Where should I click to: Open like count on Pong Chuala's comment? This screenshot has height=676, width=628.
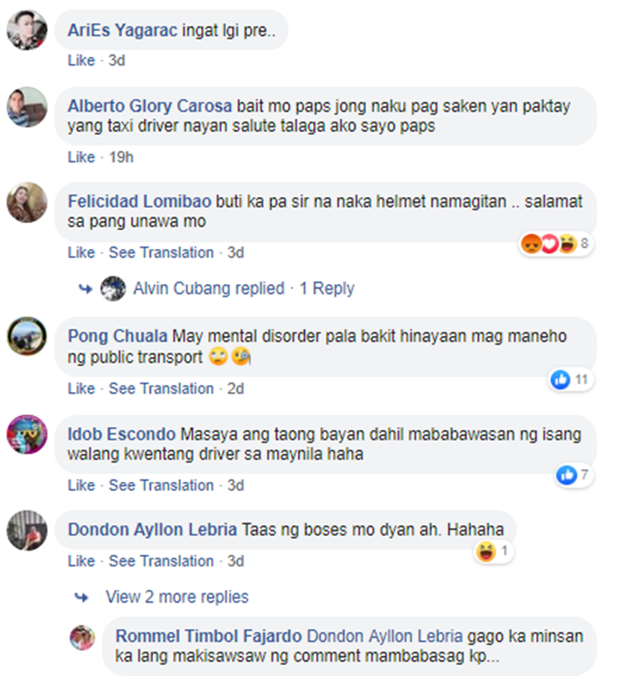pyautogui.click(x=571, y=379)
